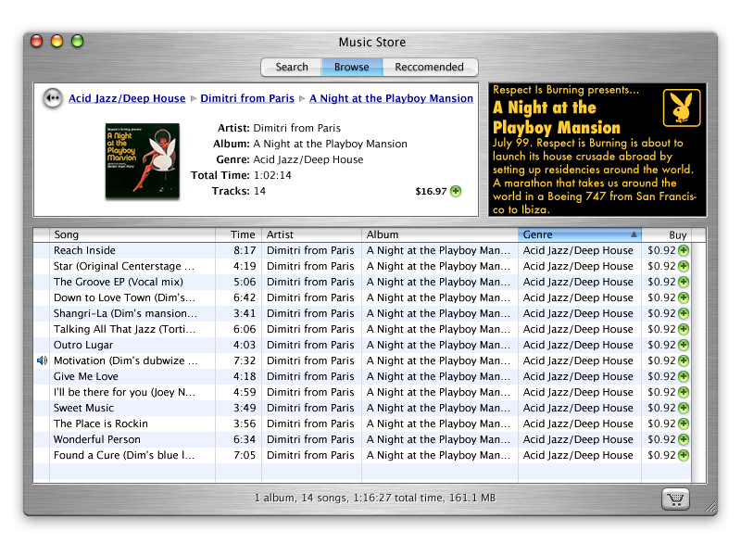Image resolution: width=741 pixels, height=556 pixels.
Task: Click the time 8:17 in the list
Action: pyautogui.click(x=245, y=250)
